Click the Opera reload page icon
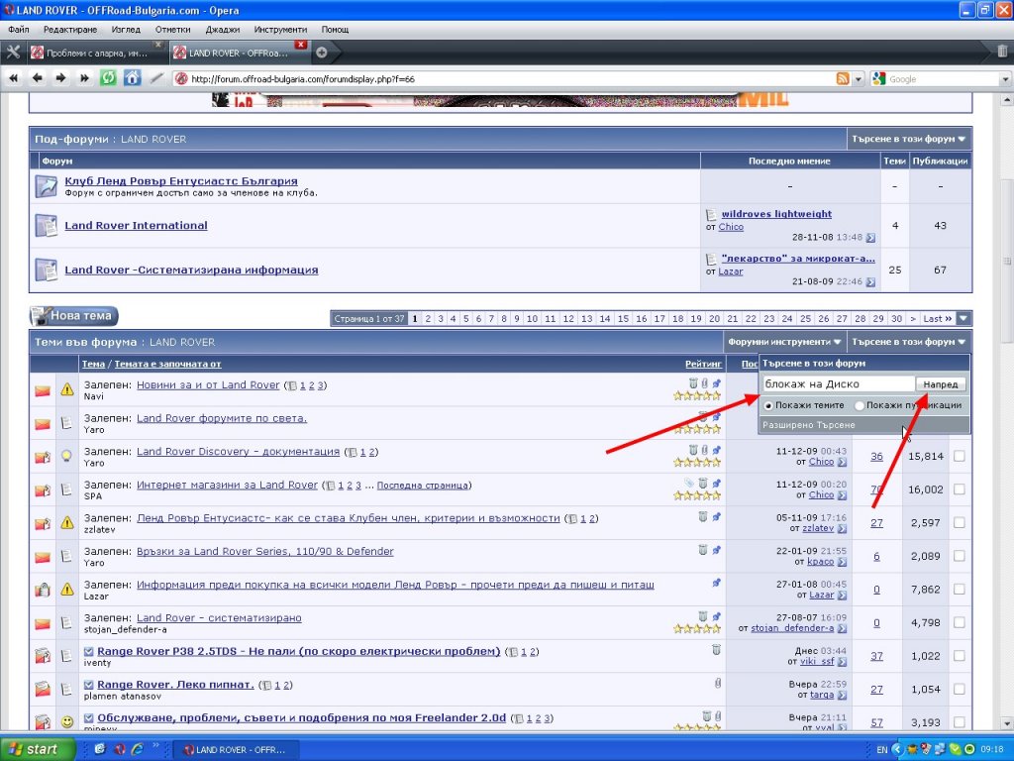Image resolution: width=1014 pixels, height=761 pixels. click(x=108, y=78)
